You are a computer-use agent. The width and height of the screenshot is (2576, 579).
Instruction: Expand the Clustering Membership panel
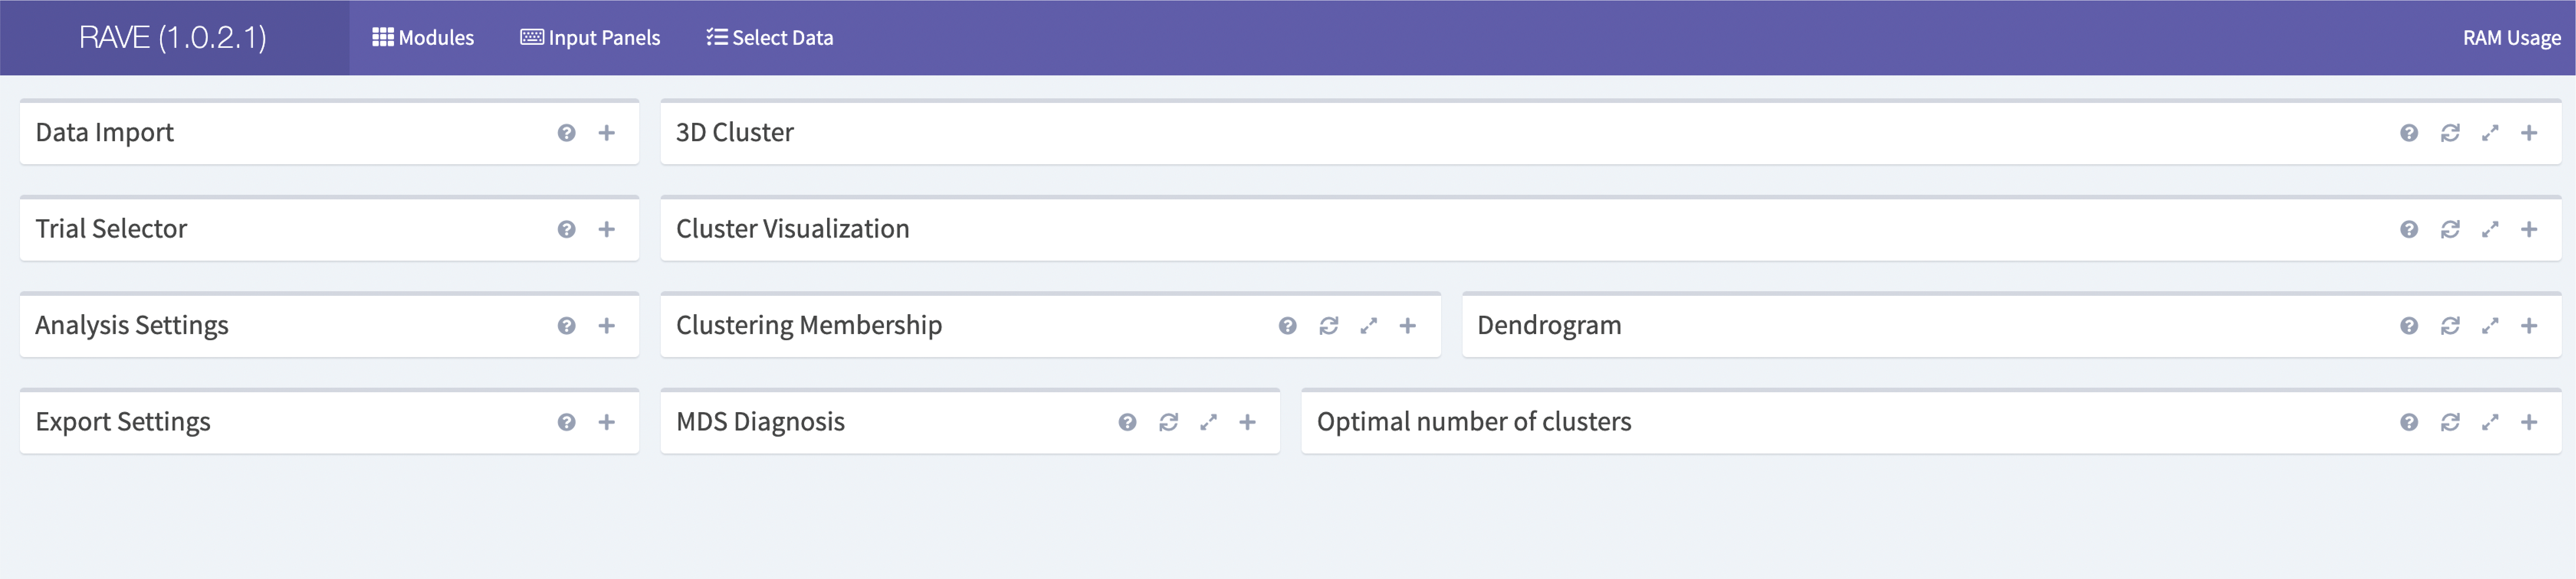[1407, 325]
